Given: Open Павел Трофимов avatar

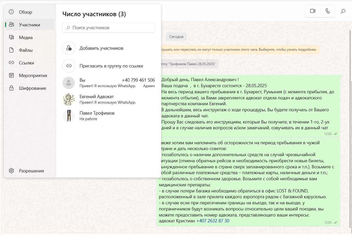Looking at the screenshot, I should click(69, 116).
